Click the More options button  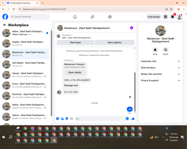coord(114,42)
